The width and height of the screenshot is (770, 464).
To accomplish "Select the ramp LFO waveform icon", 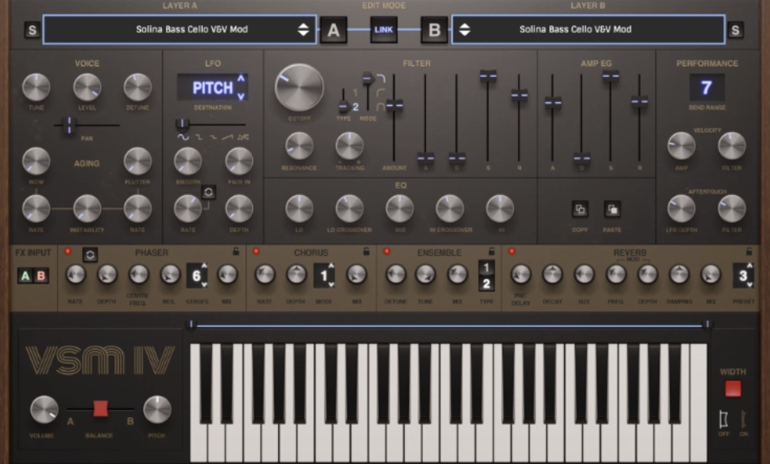I will pos(227,137).
